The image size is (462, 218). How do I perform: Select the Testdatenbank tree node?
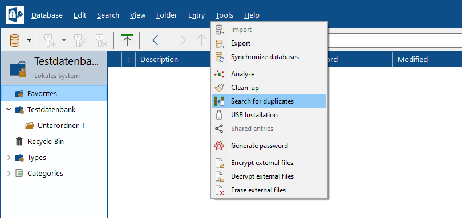pyautogui.click(x=51, y=110)
